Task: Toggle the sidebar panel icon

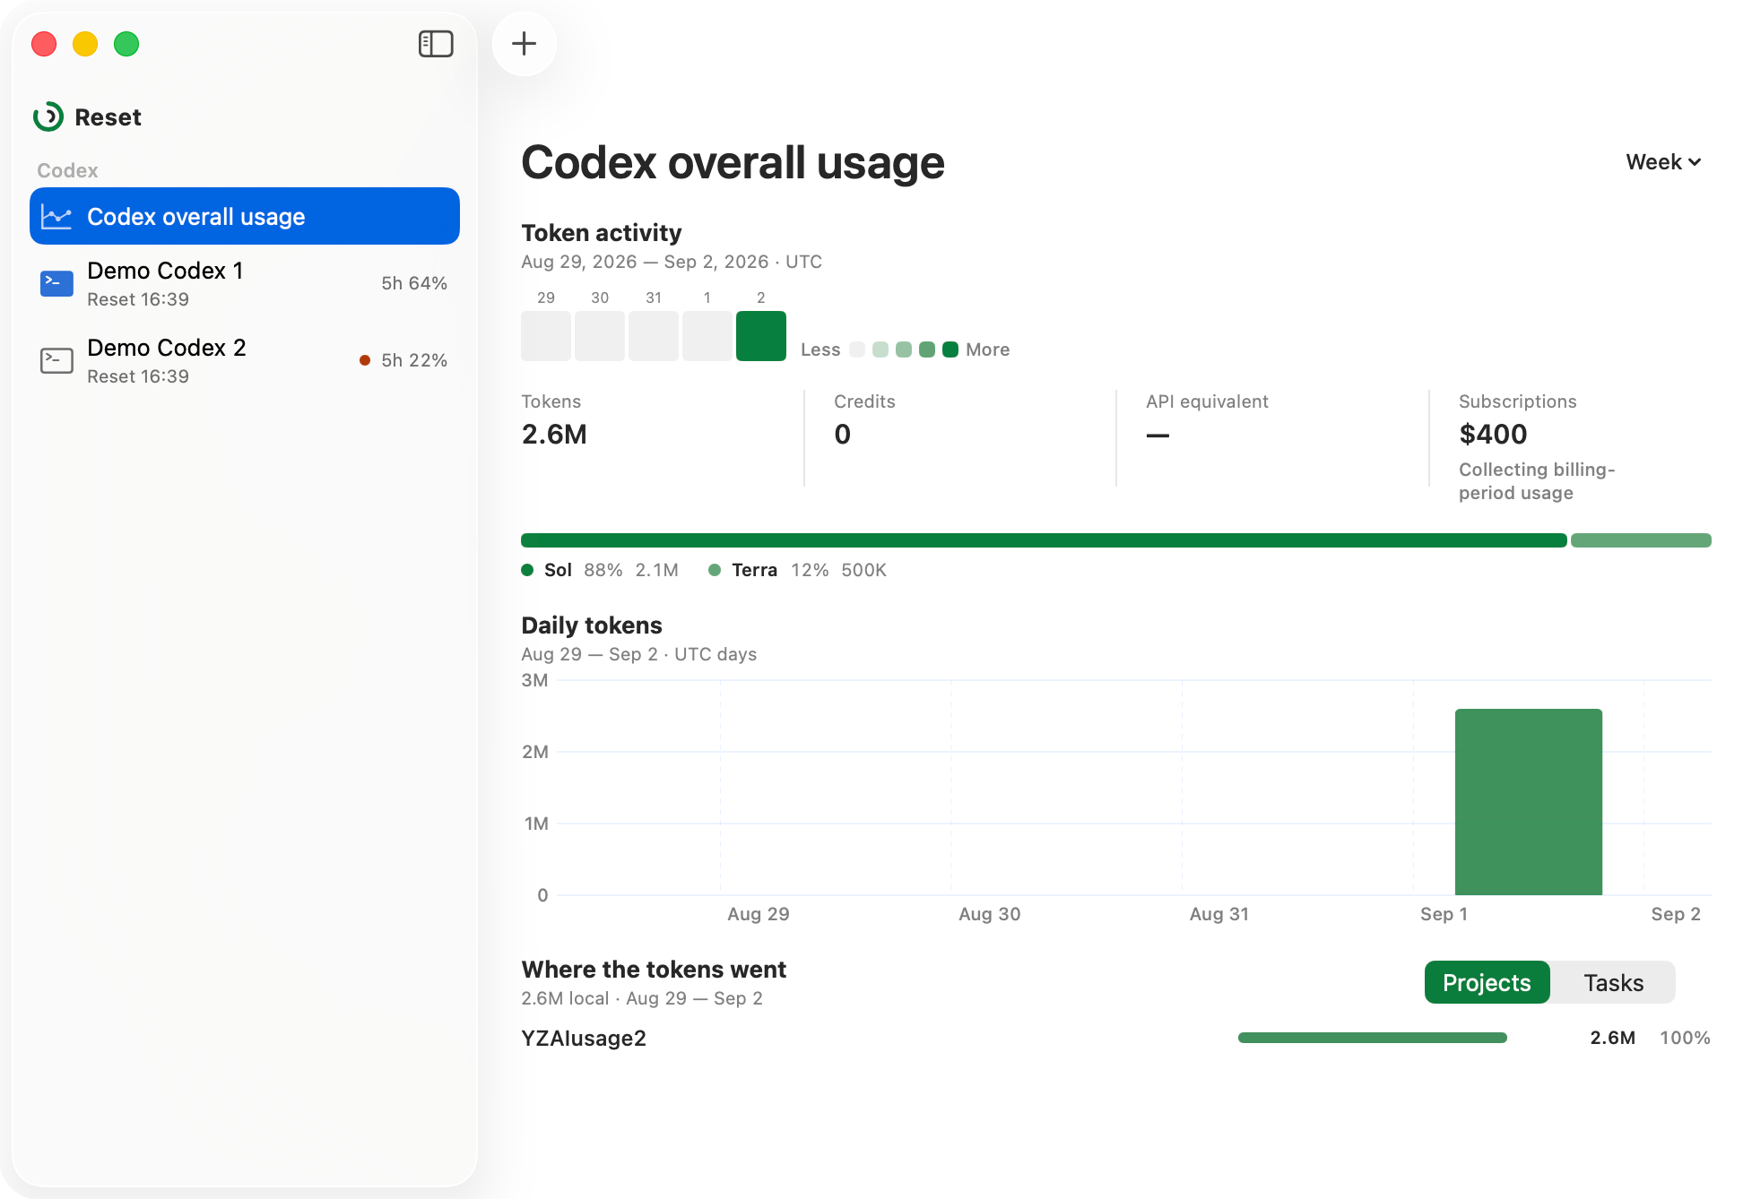Action: (x=436, y=44)
